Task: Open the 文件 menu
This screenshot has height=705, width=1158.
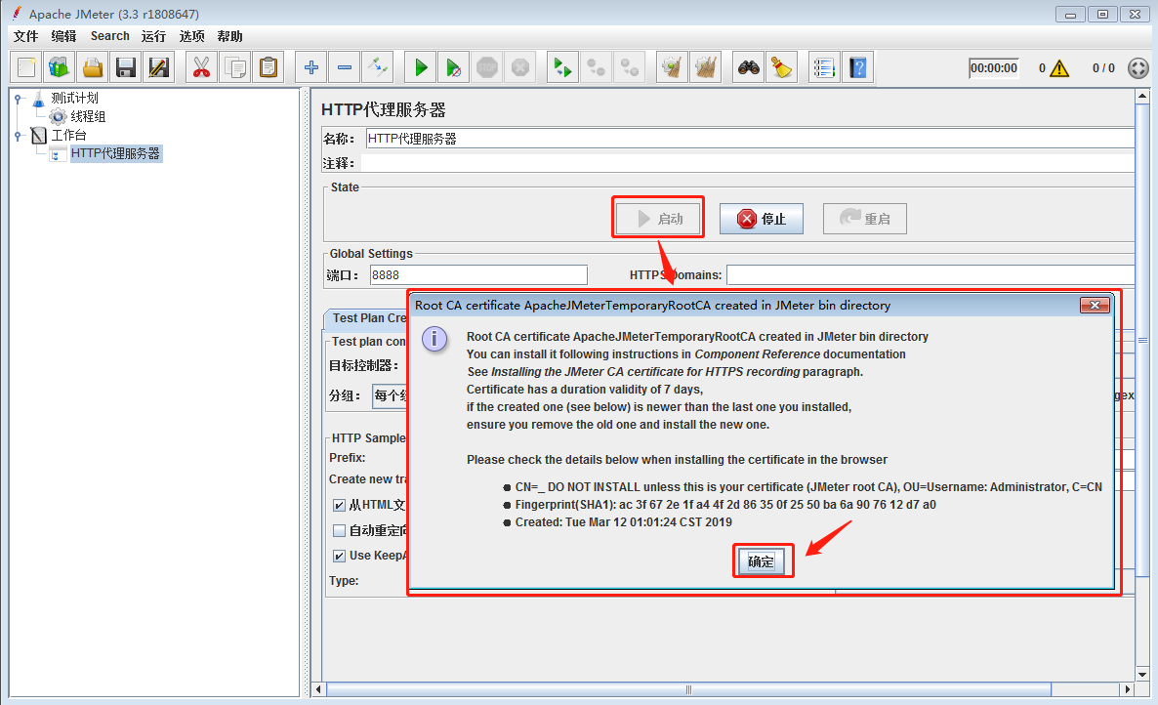Action: [25, 36]
